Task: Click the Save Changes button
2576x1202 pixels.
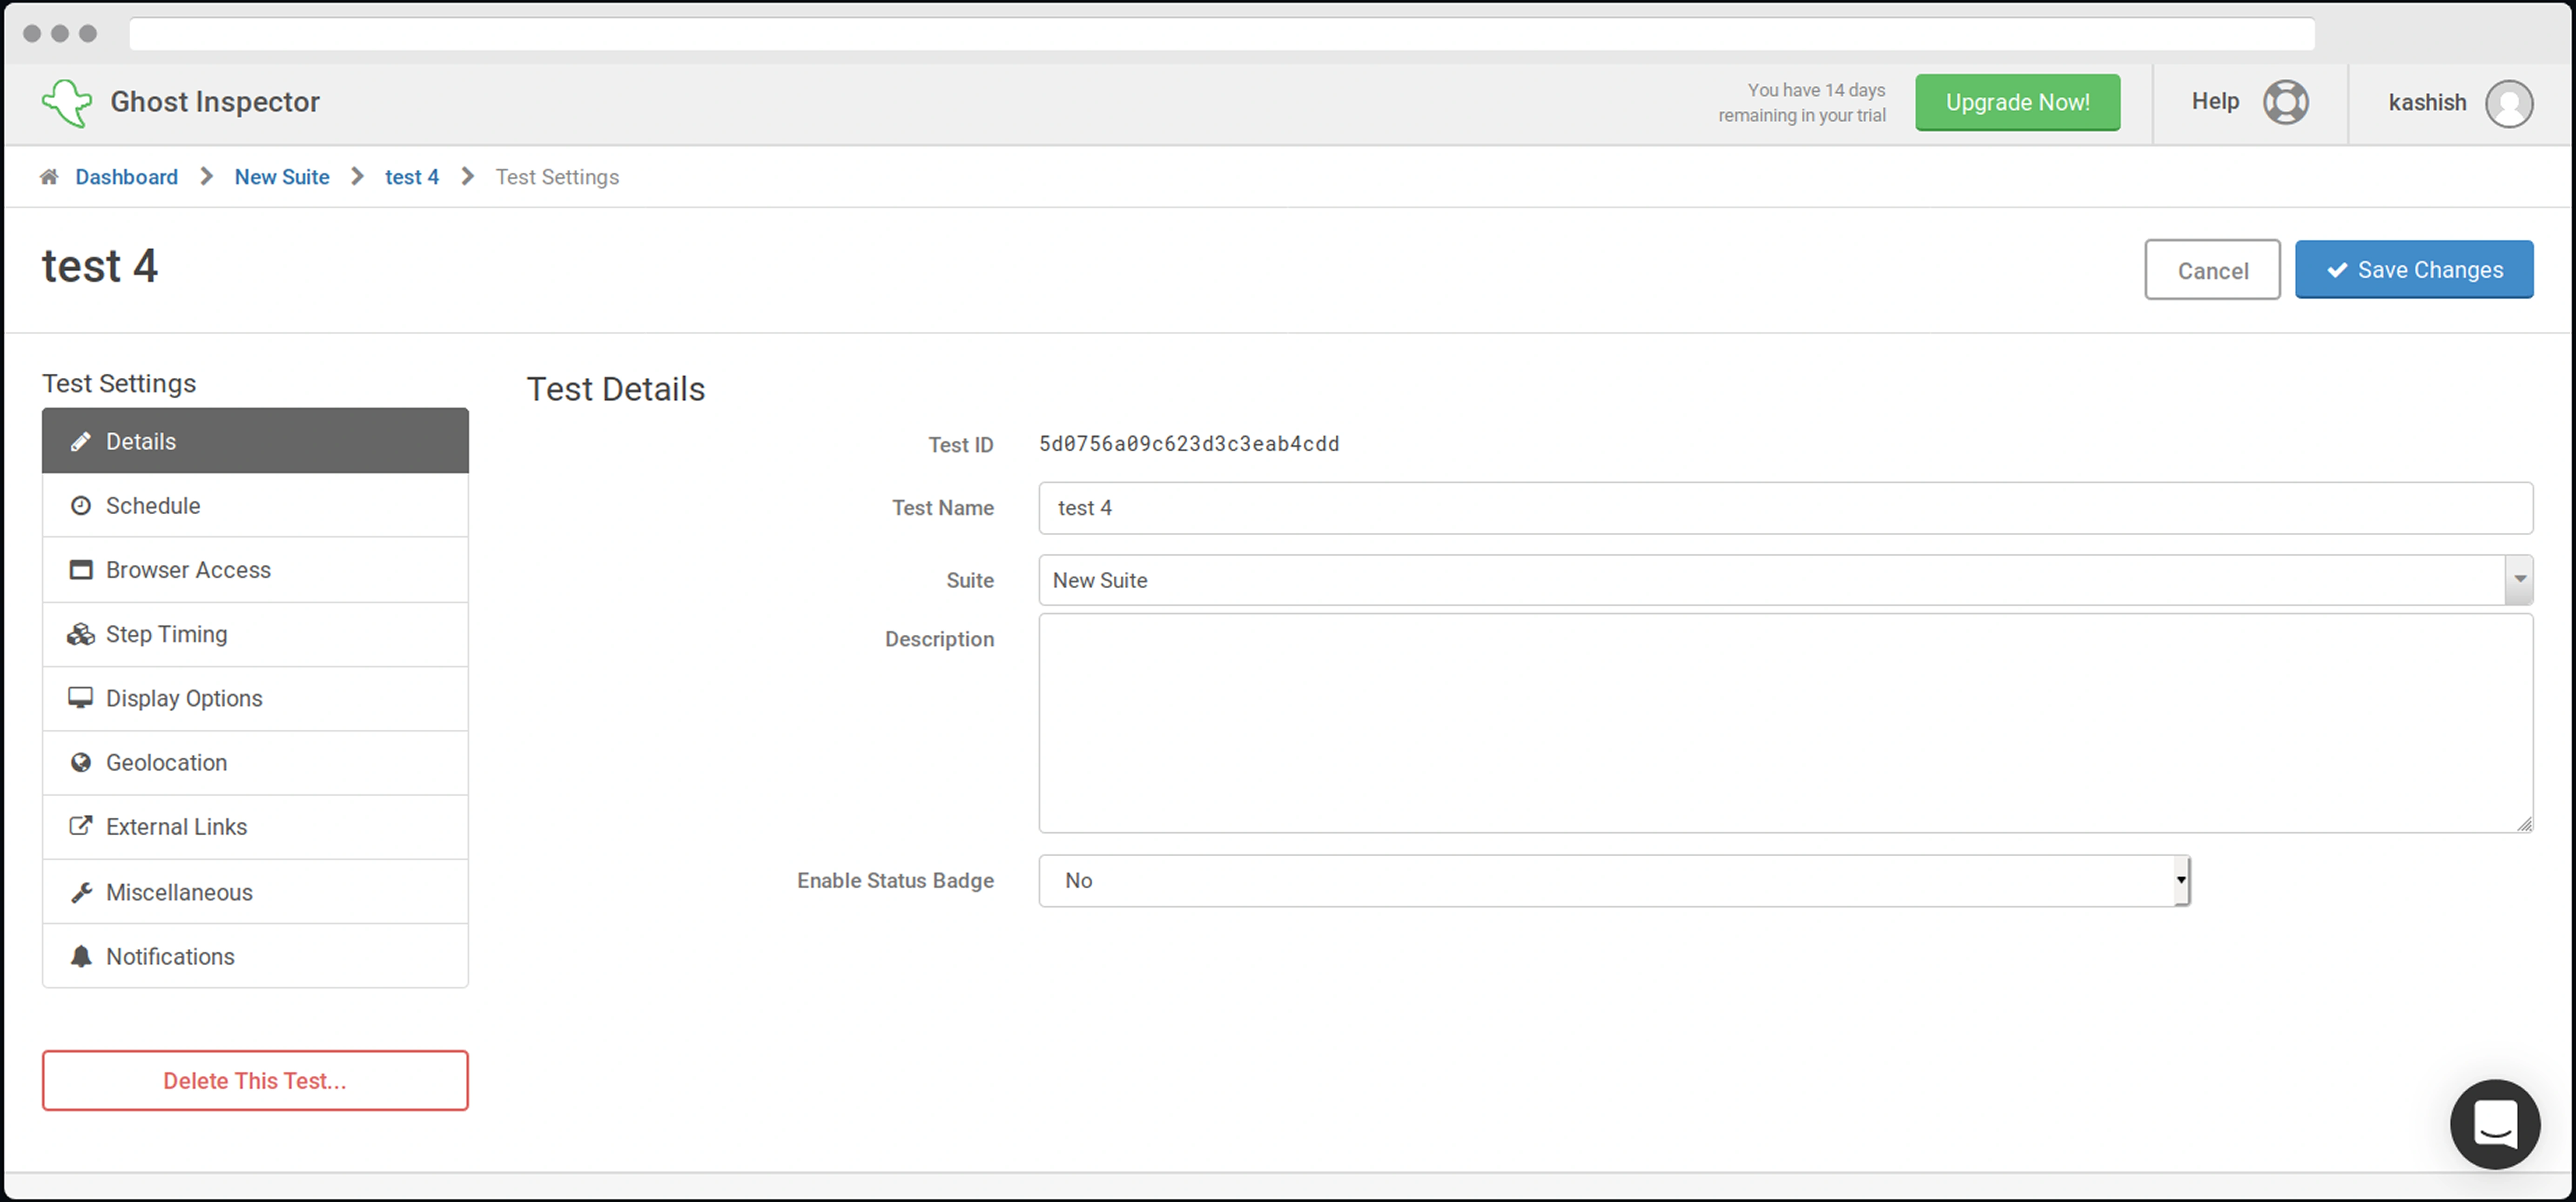Action: (2413, 270)
